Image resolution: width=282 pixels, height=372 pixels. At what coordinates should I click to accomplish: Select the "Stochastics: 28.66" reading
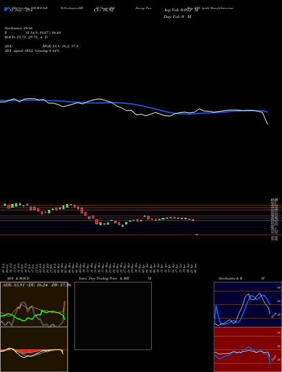point(19,28)
